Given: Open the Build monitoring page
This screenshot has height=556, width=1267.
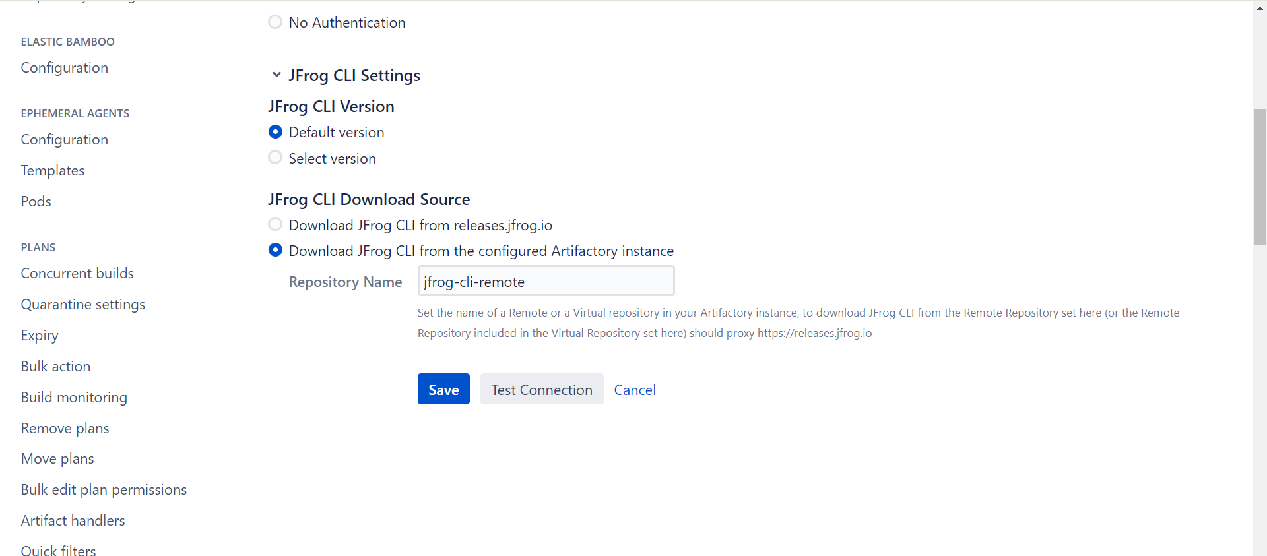Looking at the screenshot, I should click(74, 398).
